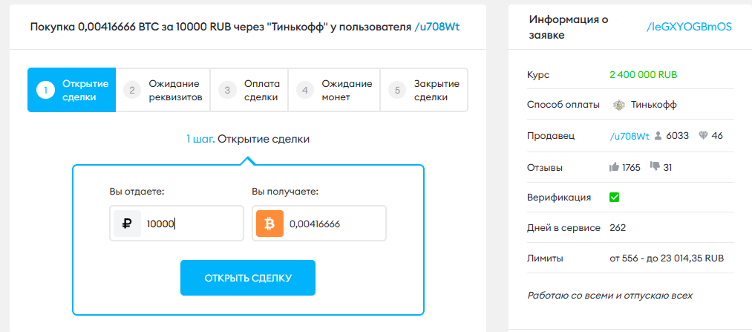Viewport: 752px width, 332px height.
Task: Click the thumbs-up positive reviews icon
Action: click(615, 167)
